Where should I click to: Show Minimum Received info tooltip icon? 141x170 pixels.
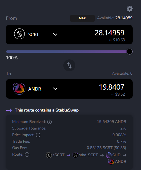(50, 122)
